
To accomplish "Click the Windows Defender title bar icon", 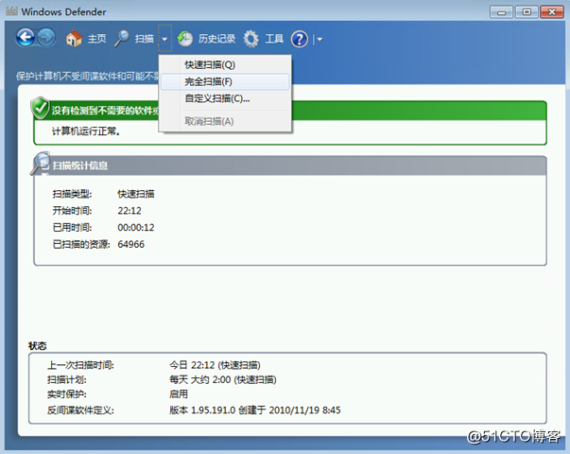I will click(x=11, y=11).
